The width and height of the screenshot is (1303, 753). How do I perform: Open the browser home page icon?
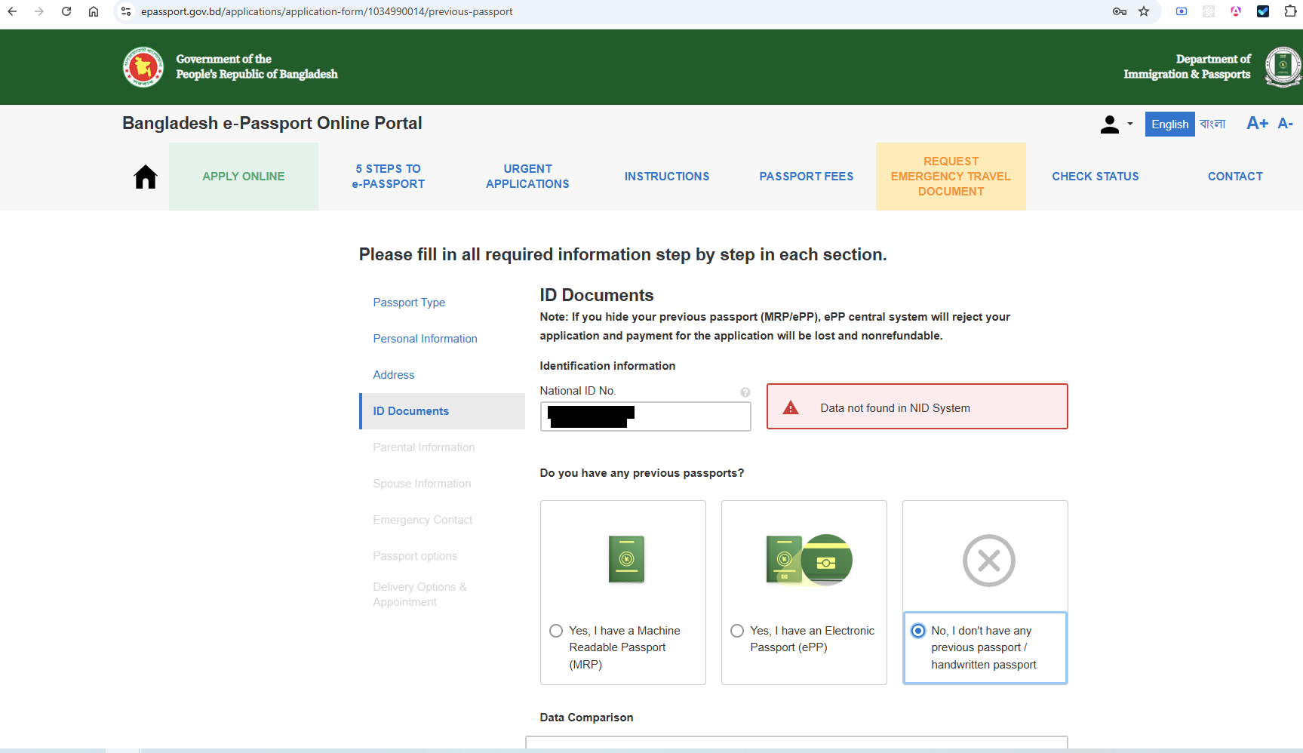click(x=94, y=11)
